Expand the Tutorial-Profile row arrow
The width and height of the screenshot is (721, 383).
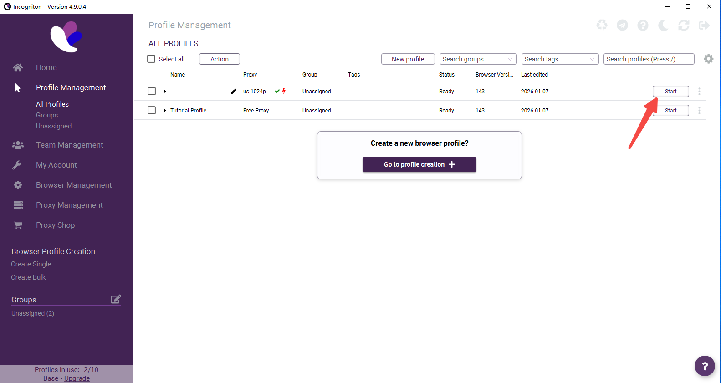pos(164,111)
